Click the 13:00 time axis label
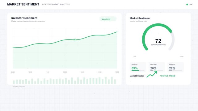The height and width of the screenshot is (111, 198). [x=82, y=72]
